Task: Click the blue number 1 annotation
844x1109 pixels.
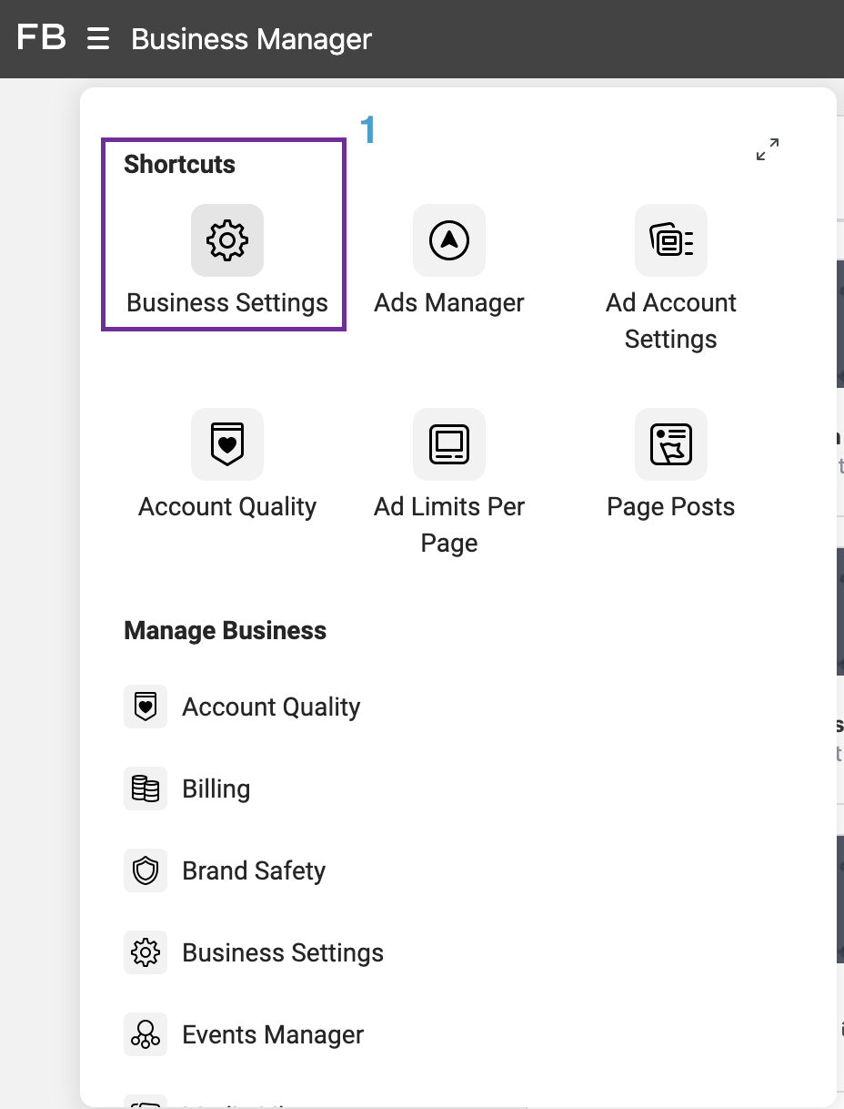Action: click(368, 131)
